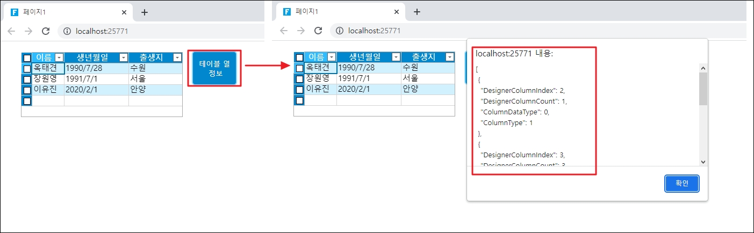Open the 이름 column filter dropdown in left table
This screenshot has height=233, width=754.
pyautogui.click(x=59, y=57)
